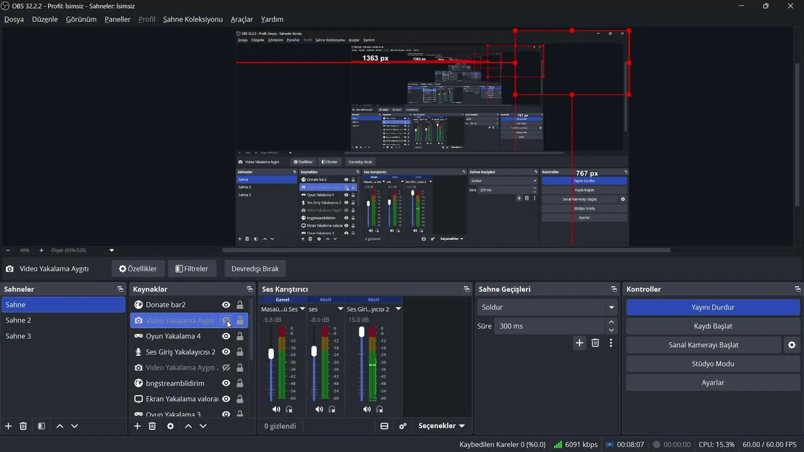Open Ses Giriş Yakalayıcısı 2 channel options arrow

(x=398, y=309)
